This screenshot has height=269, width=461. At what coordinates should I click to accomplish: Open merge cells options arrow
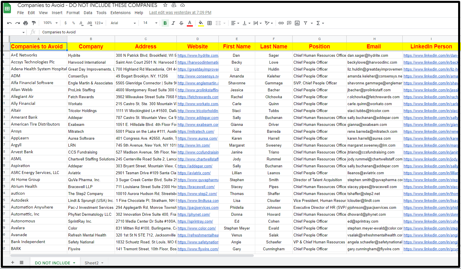coord(224,23)
